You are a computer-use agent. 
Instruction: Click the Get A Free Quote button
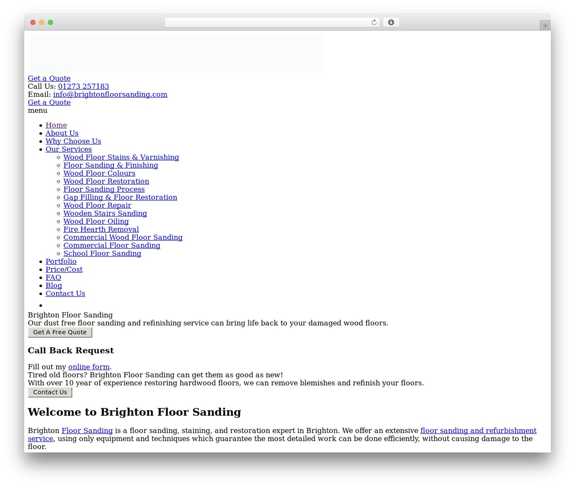click(x=60, y=332)
